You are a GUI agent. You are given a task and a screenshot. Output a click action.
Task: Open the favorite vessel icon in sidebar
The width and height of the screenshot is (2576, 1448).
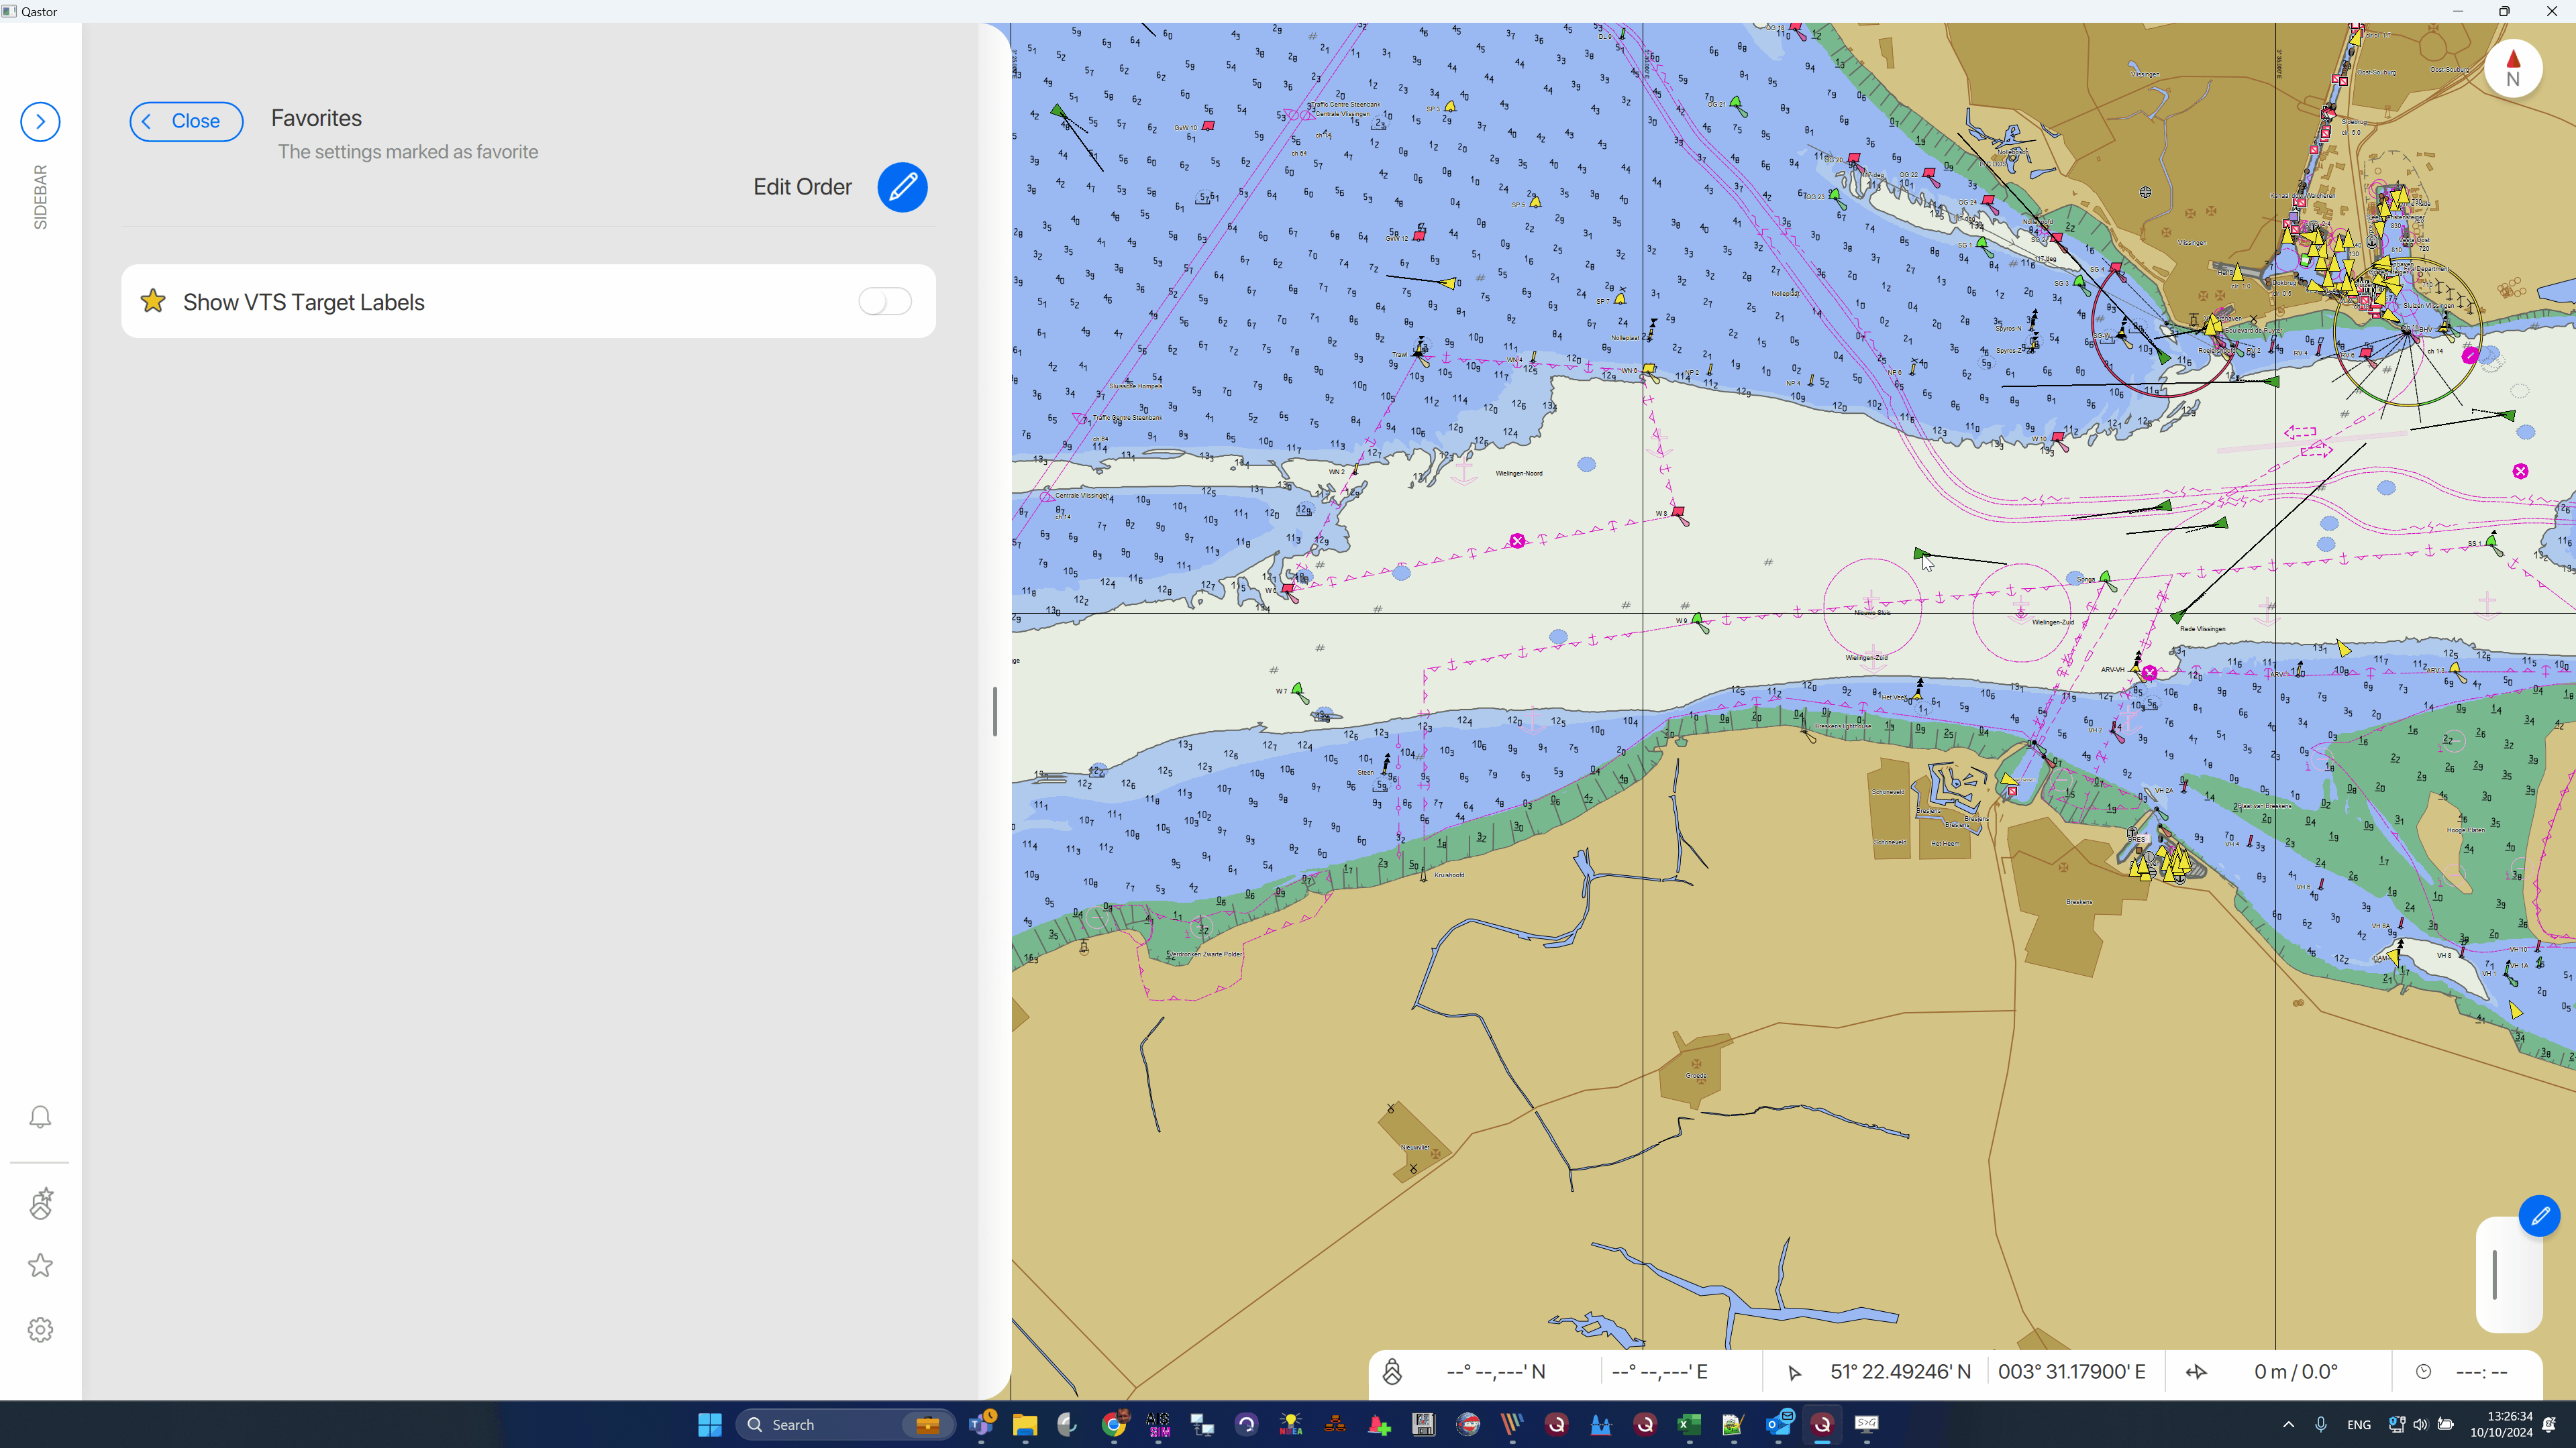[x=40, y=1204]
